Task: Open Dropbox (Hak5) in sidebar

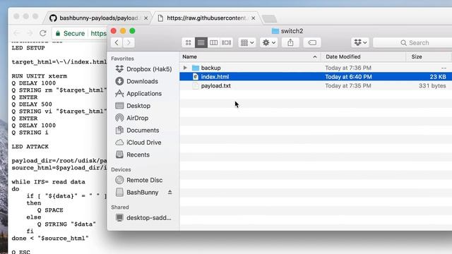Action: [143, 69]
